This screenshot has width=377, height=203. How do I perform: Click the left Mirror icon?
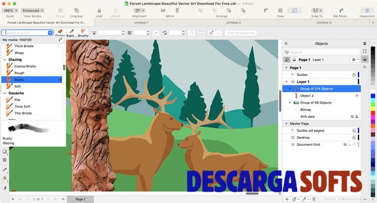pyautogui.click(x=163, y=10)
